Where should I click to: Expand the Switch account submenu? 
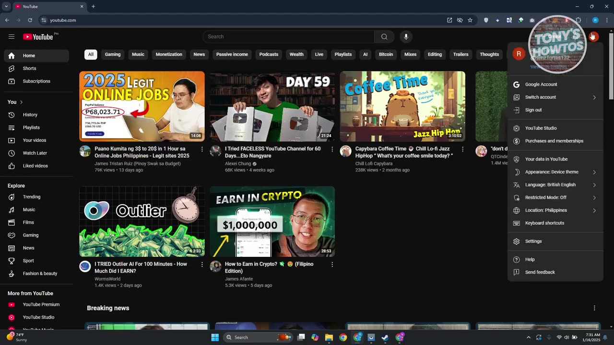(x=555, y=97)
